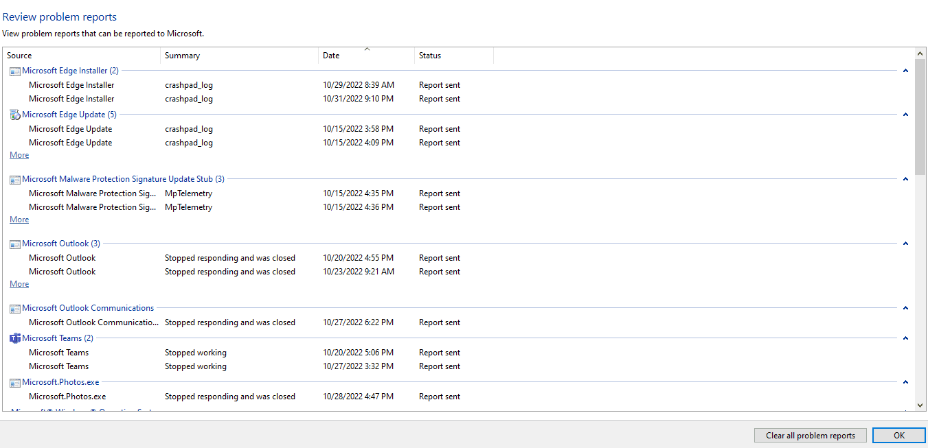
Task: Click Clear all problem reports button
Action: [811, 436]
